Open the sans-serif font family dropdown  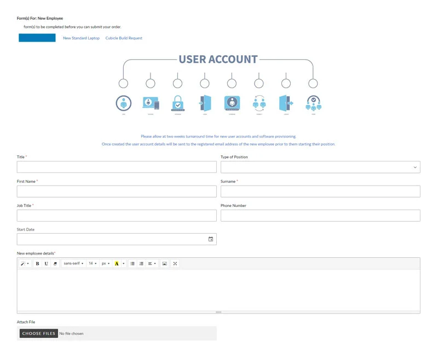(73, 263)
